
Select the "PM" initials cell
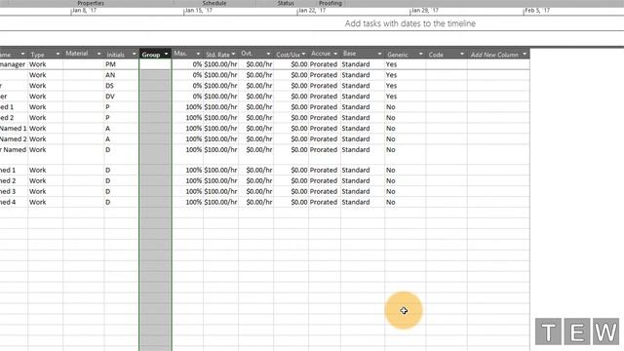pyautogui.click(x=121, y=64)
